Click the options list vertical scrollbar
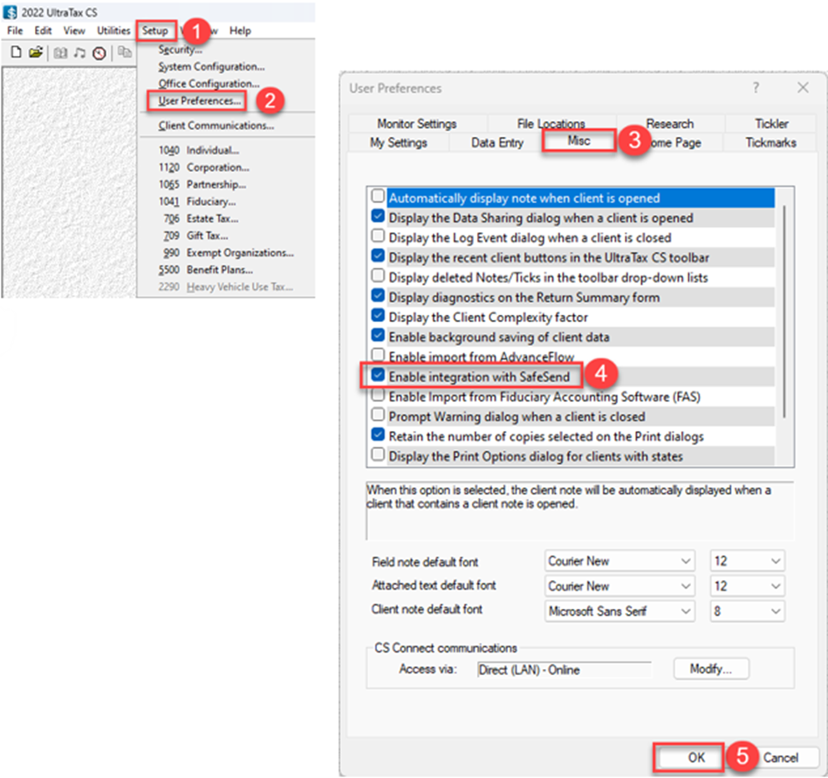The width and height of the screenshot is (828, 778). [x=785, y=305]
